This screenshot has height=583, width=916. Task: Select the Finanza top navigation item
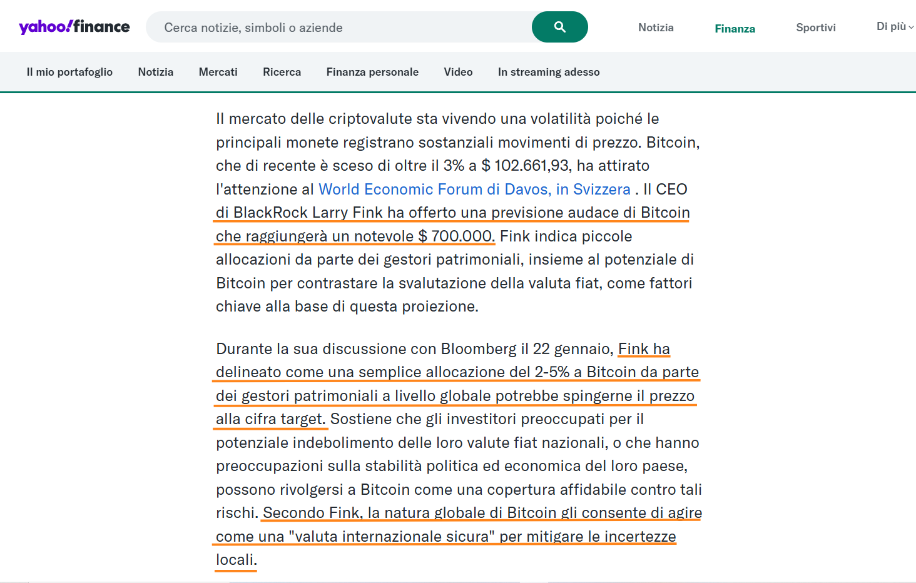pos(735,29)
